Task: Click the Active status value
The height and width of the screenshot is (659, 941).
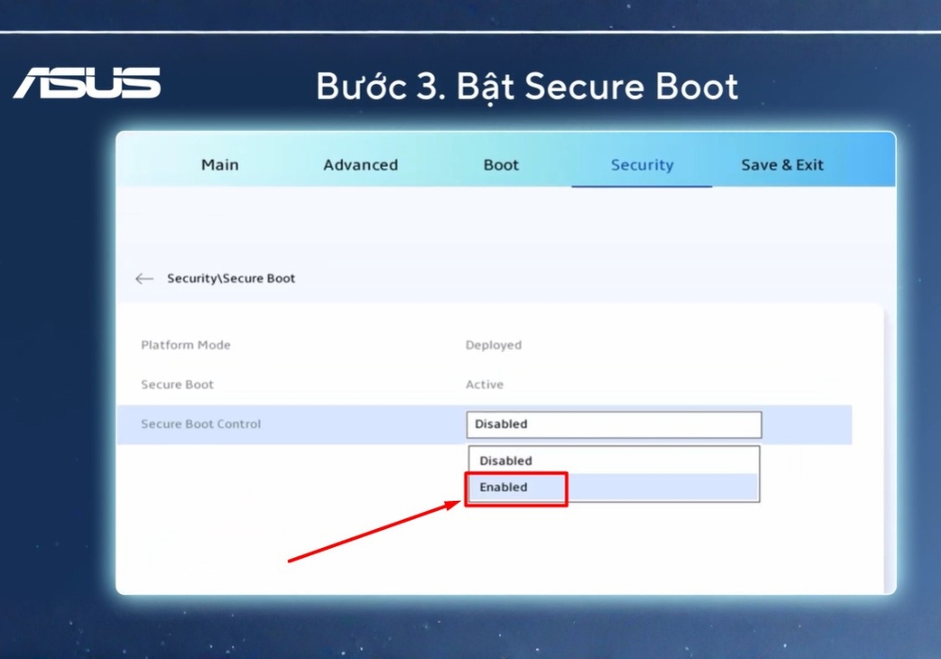Action: pos(485,385)
